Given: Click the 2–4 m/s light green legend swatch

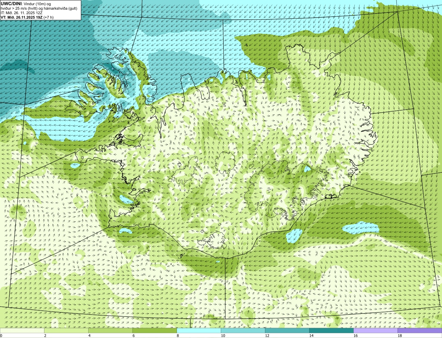Looking at the screenshot, I should [66, 330].
